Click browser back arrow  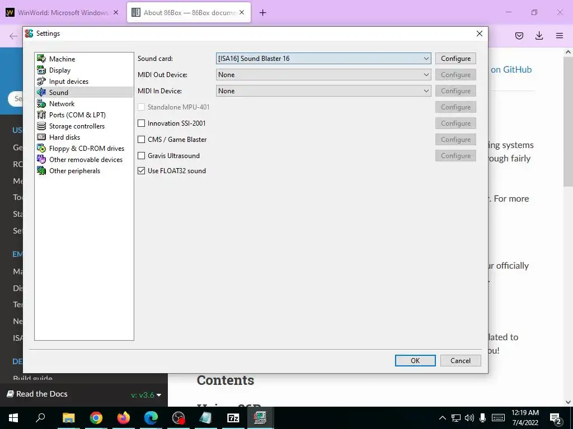click(13, 36)
